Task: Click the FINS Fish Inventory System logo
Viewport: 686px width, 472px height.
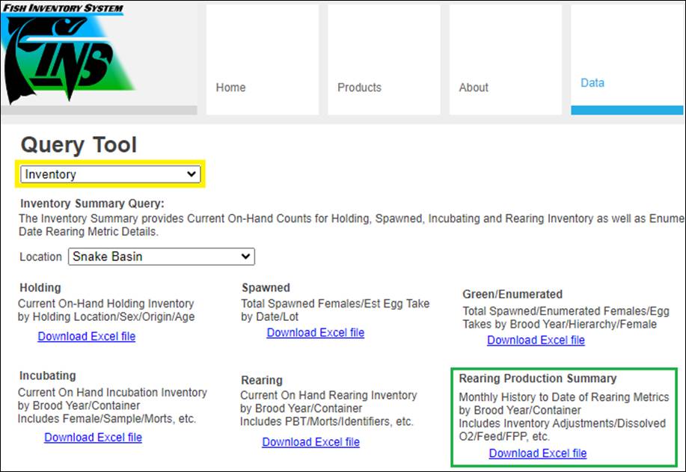Action: point(64,54)
